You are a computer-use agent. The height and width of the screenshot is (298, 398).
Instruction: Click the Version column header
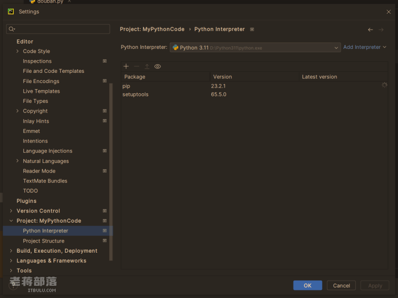[255, 77]
